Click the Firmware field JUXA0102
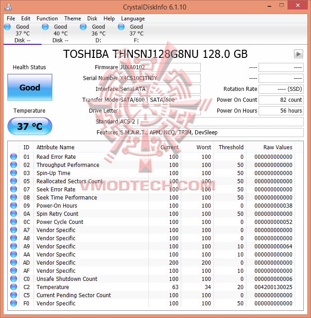The width and height of the screenshot is (311, 318). (160, 67)
